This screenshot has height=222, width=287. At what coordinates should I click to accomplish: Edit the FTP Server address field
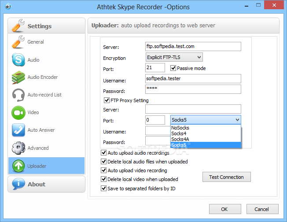point(193,47)
